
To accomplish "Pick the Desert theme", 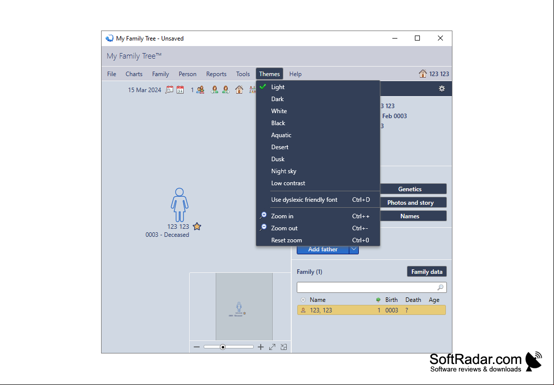I will [318, 147].
